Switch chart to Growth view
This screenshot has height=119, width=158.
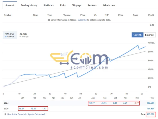[x=137, y=35]
